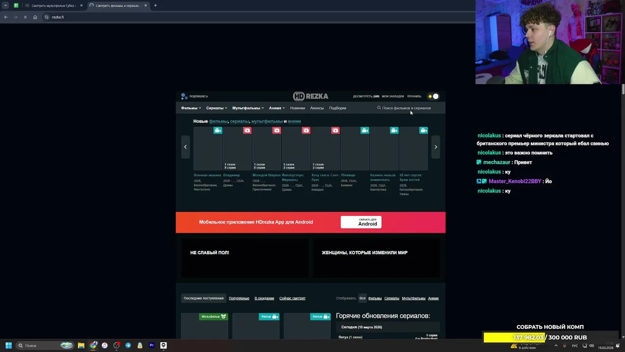Click the Подпишись social icon
The image size is (625, 352).
pos(194,96)
